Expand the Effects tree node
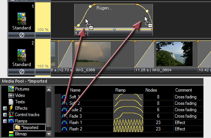Image resolution: width=211 pixels, height=138 pixels. (x=5, y=108)
